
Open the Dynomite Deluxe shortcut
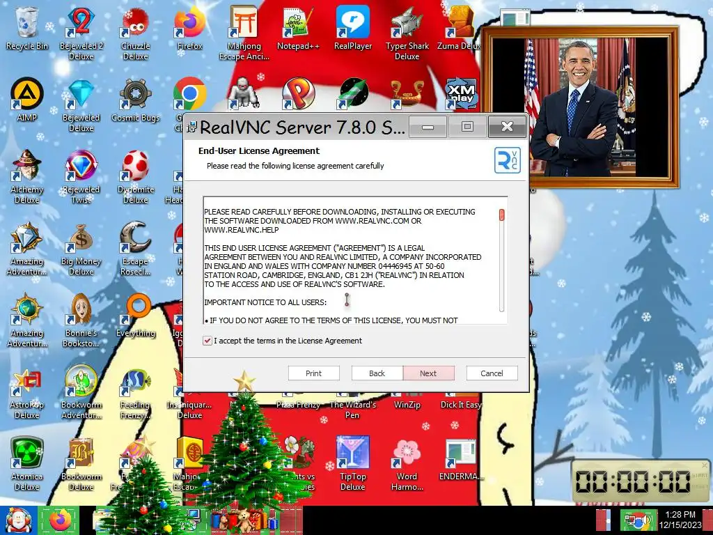click(135, 176)
